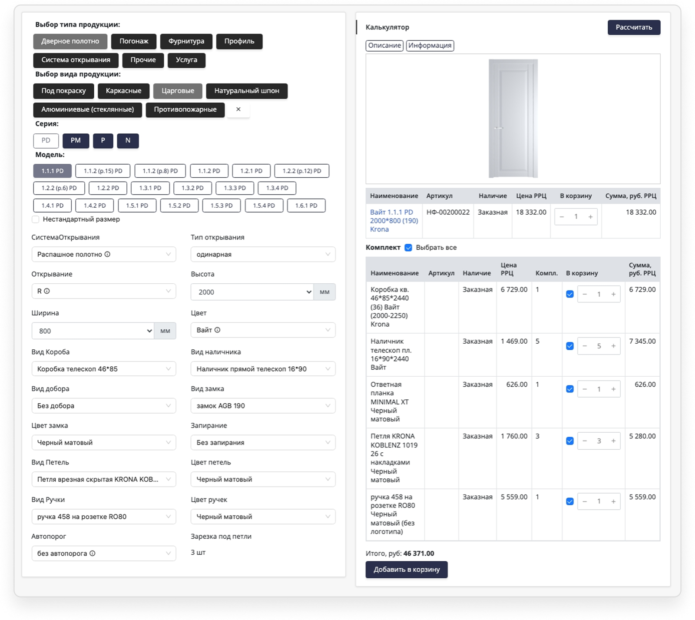695x620 pixels.
Task: Decrease quantity of ручка 458 item
Action: tap(585, 501)
